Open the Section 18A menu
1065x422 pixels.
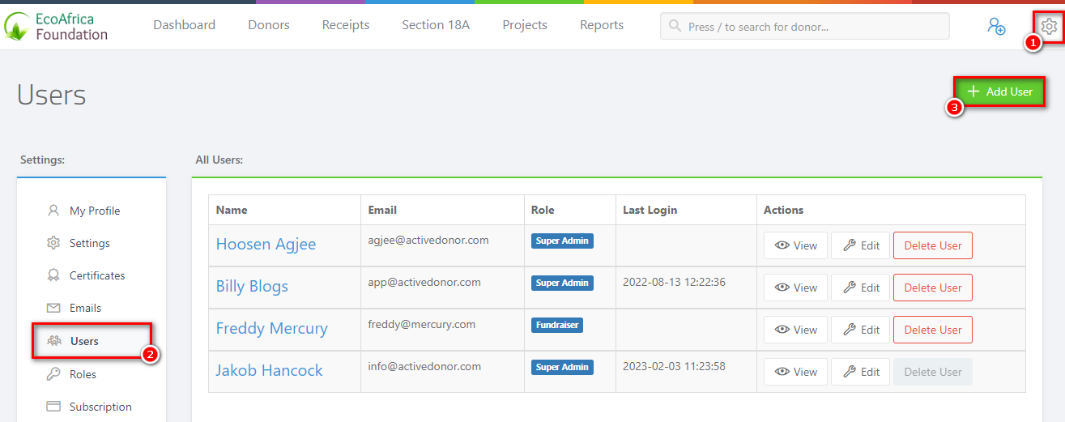click(436, 25)
